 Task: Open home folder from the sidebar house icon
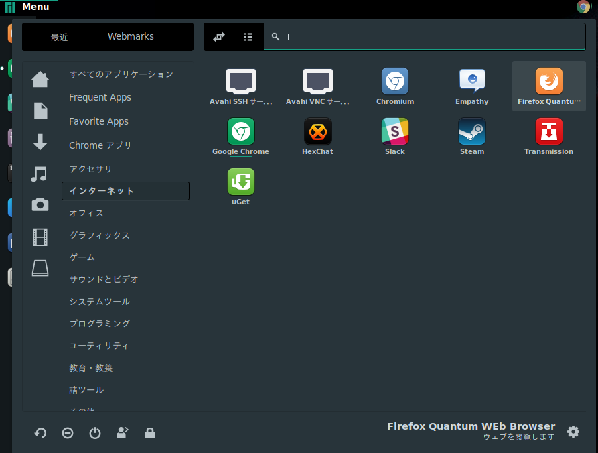pos(40,78)
